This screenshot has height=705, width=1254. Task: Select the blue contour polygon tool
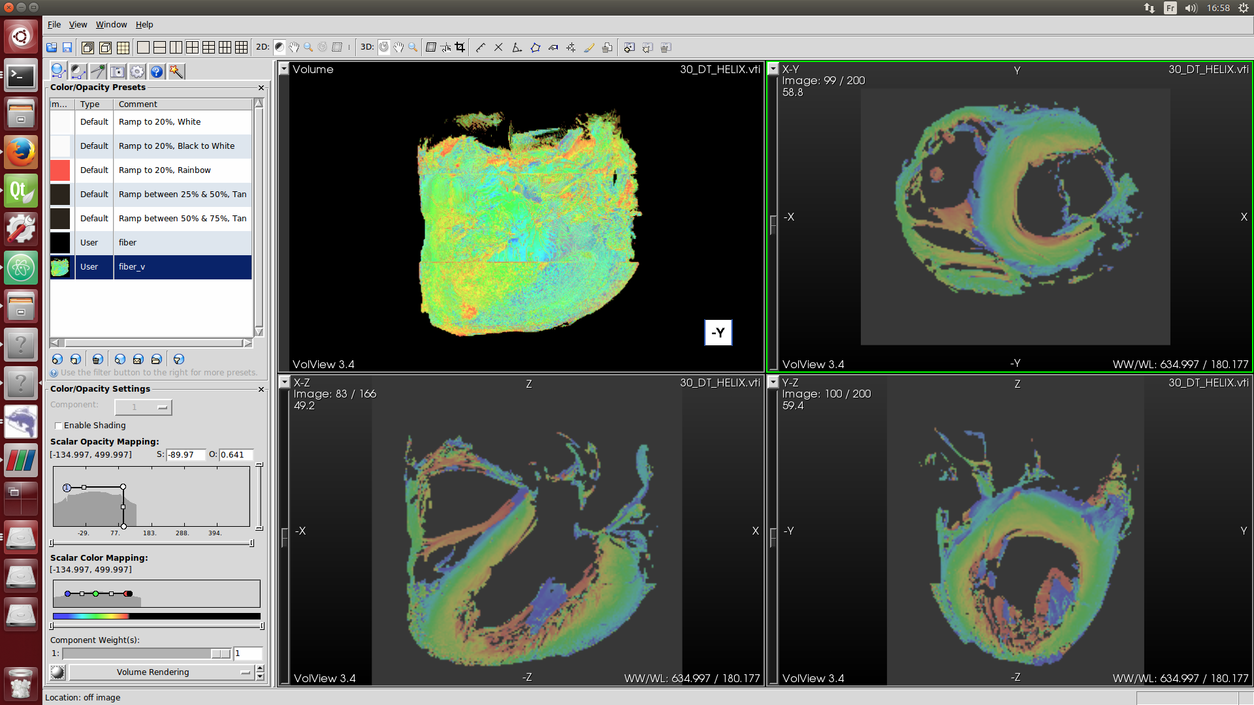click(x=535, y=47)
